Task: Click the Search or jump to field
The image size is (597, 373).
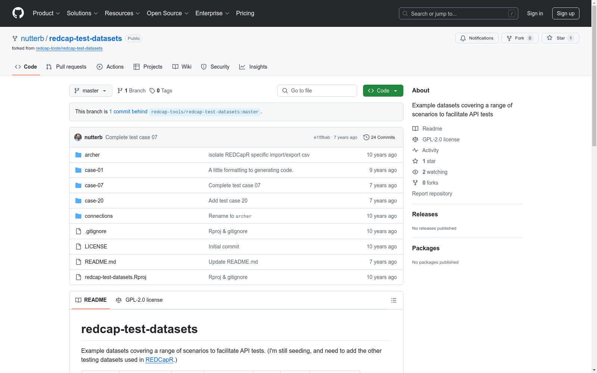Action: coord(459,13)
